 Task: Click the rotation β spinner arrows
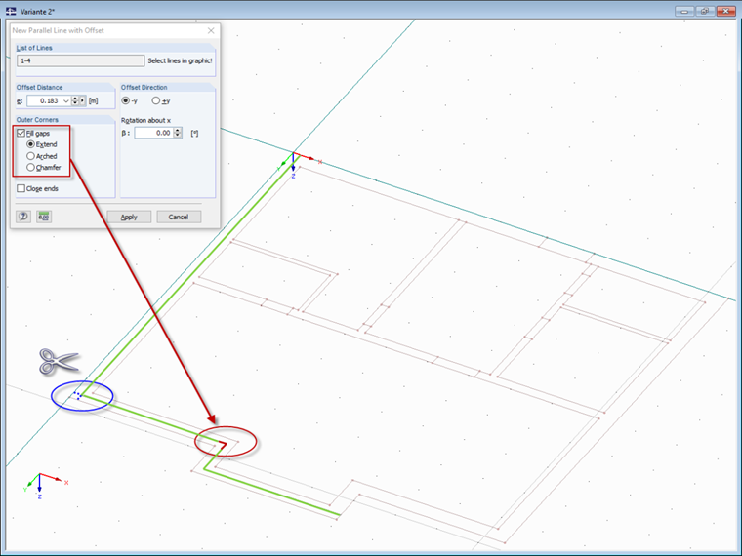[178, 133]
